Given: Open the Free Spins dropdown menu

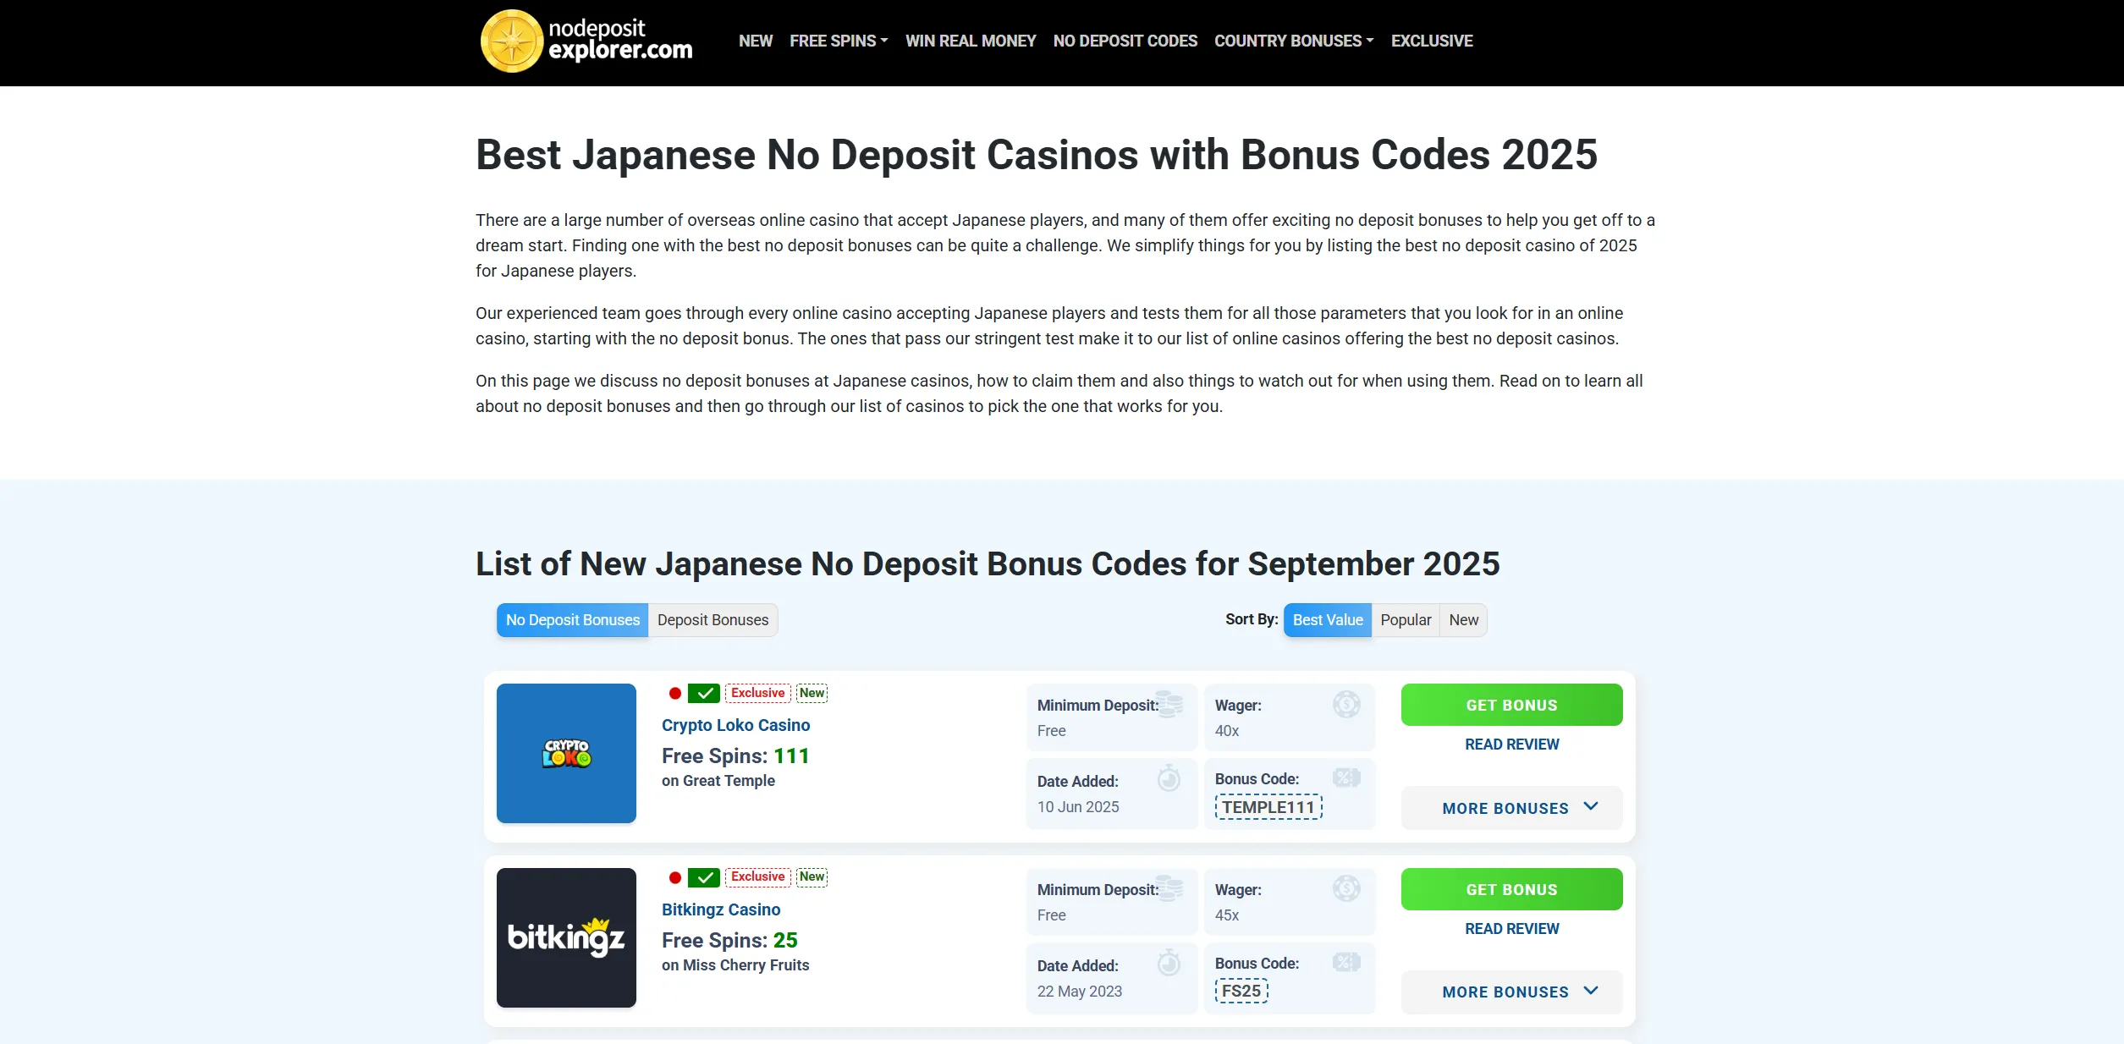Looking at the screenshot, I should (839, 41).
